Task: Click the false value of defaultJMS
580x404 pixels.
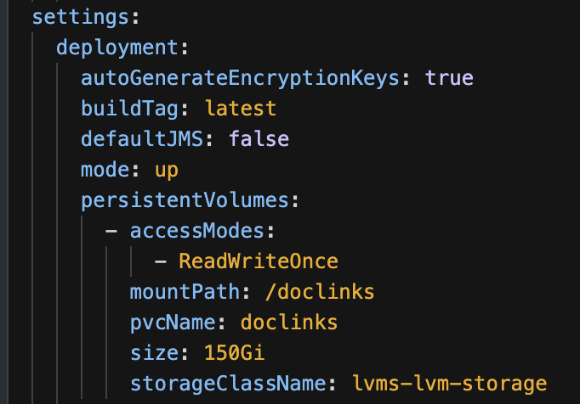Action: pos(259,139)
